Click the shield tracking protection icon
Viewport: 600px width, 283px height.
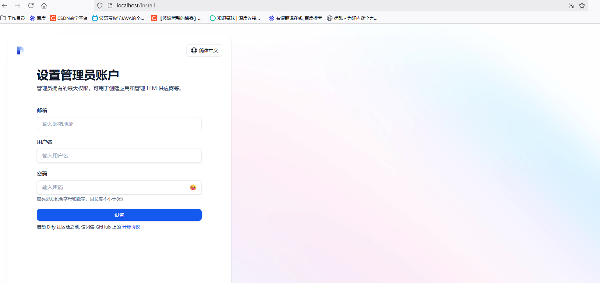point(100,6)
